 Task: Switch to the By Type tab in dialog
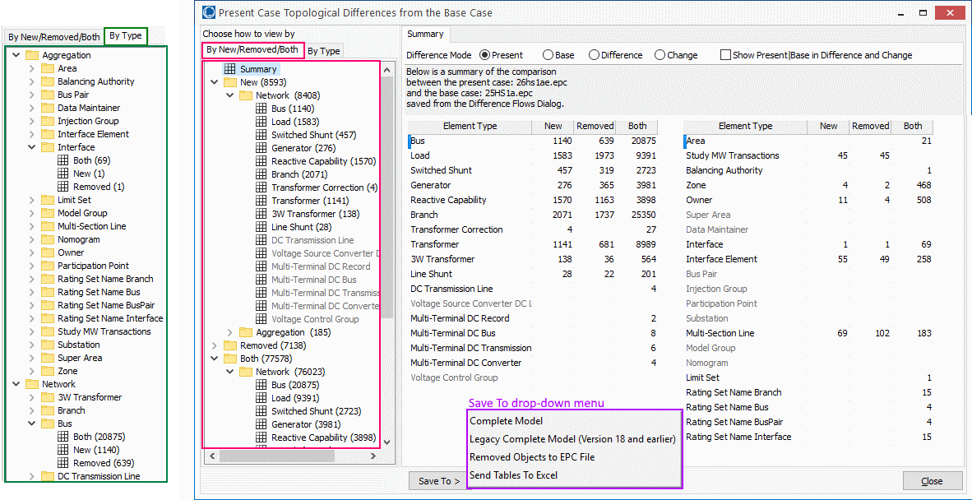[x=323, y=51]
